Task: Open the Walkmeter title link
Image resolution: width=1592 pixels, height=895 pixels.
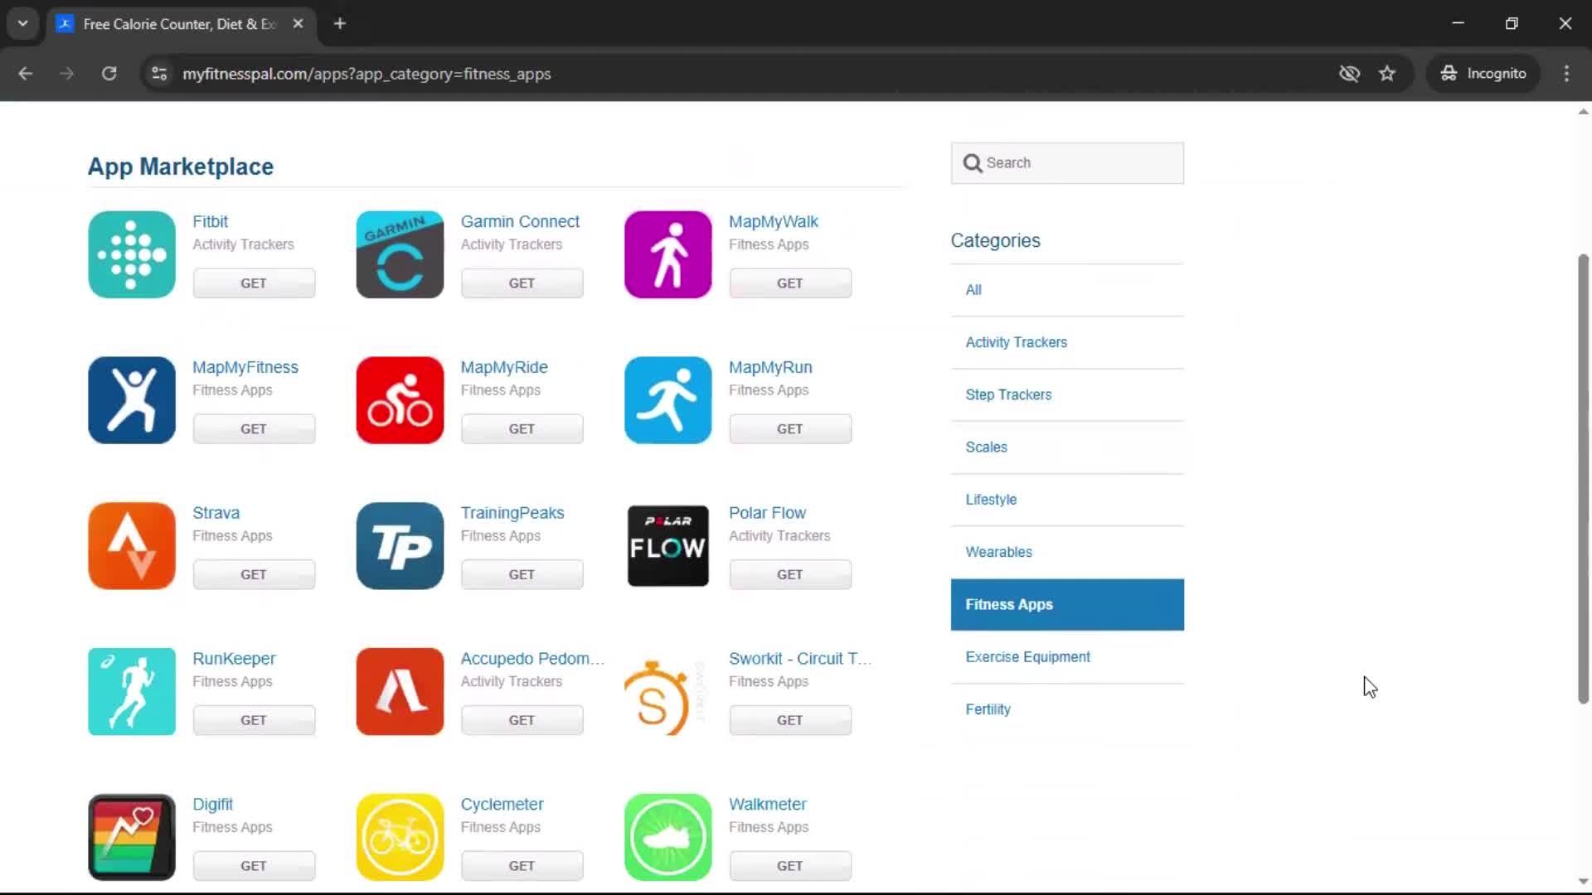Action: 767,805
